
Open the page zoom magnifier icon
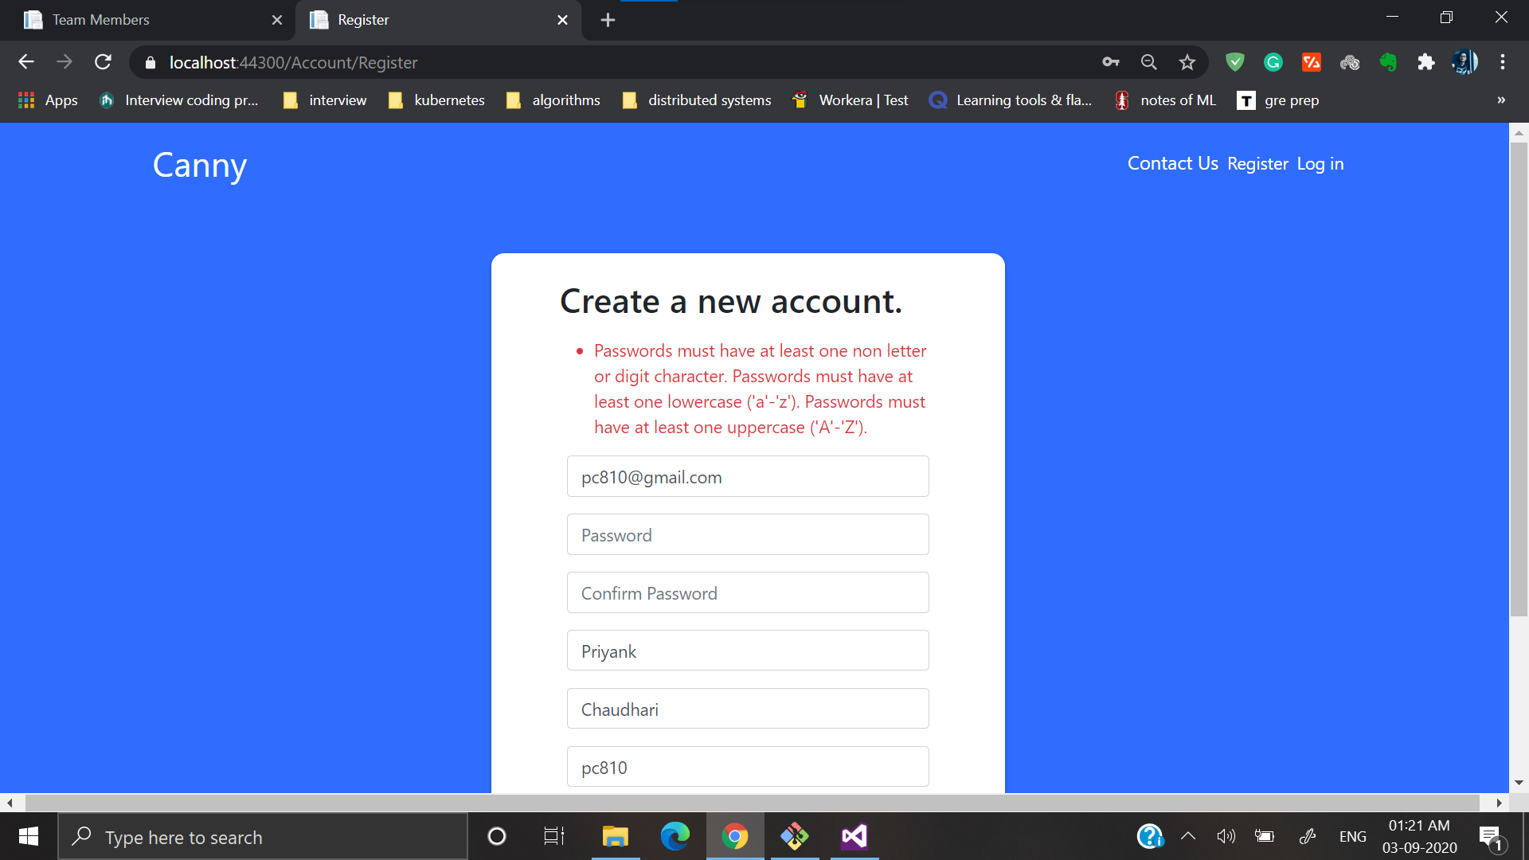tap(1148, 62)
